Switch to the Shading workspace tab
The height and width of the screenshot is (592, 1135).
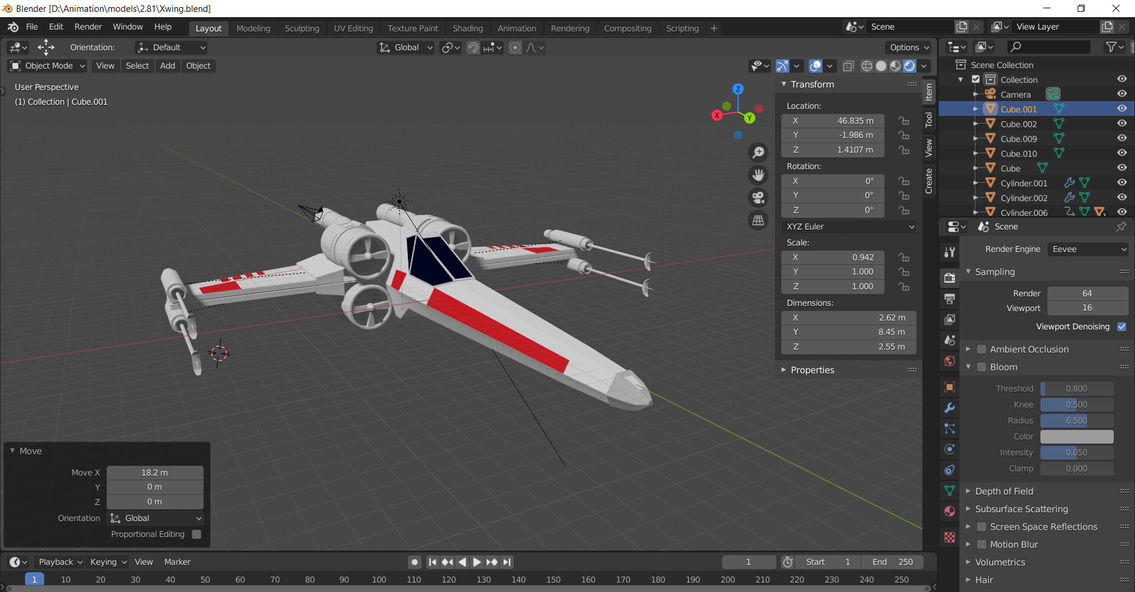468,28
